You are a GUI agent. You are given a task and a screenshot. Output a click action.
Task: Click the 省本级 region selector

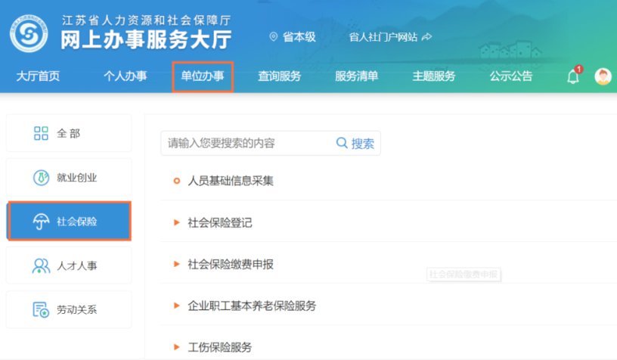[x=299, y=37]
